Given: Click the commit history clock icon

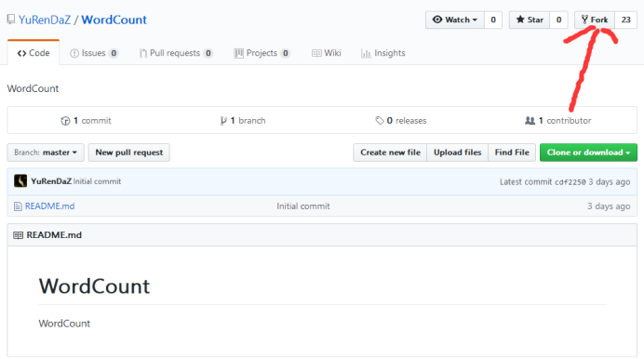Looking at the screenshot, I should tap(65, 121).
